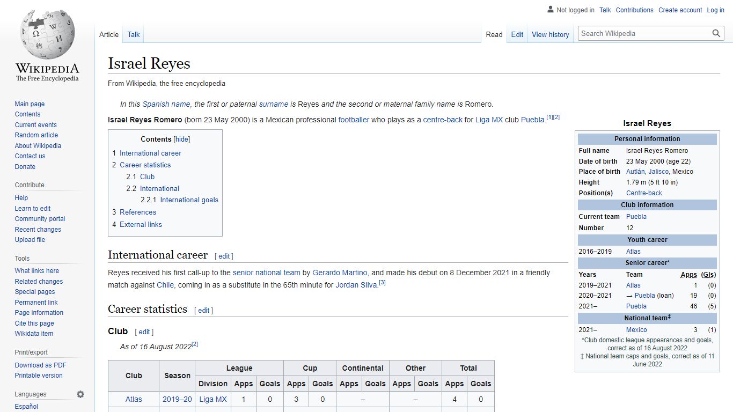The height and width of the screenshot is (412, 733).
Task: Open the Wikidata item link
Action: click(x=34, y=334)
